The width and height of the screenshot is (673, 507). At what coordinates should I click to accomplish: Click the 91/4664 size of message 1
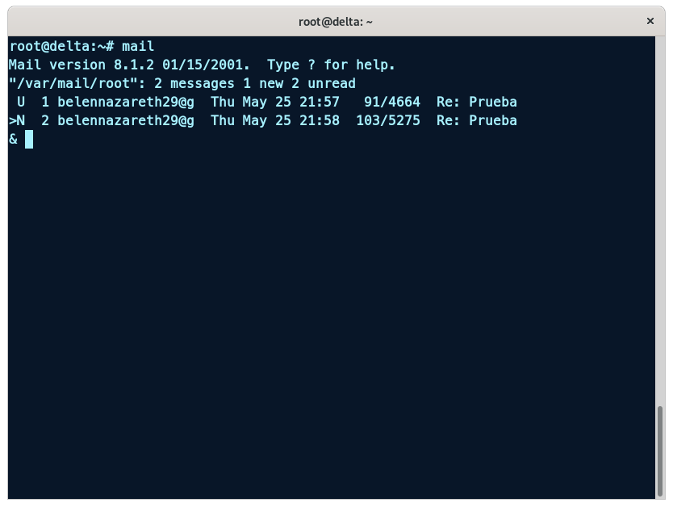[x=392, y=102]
